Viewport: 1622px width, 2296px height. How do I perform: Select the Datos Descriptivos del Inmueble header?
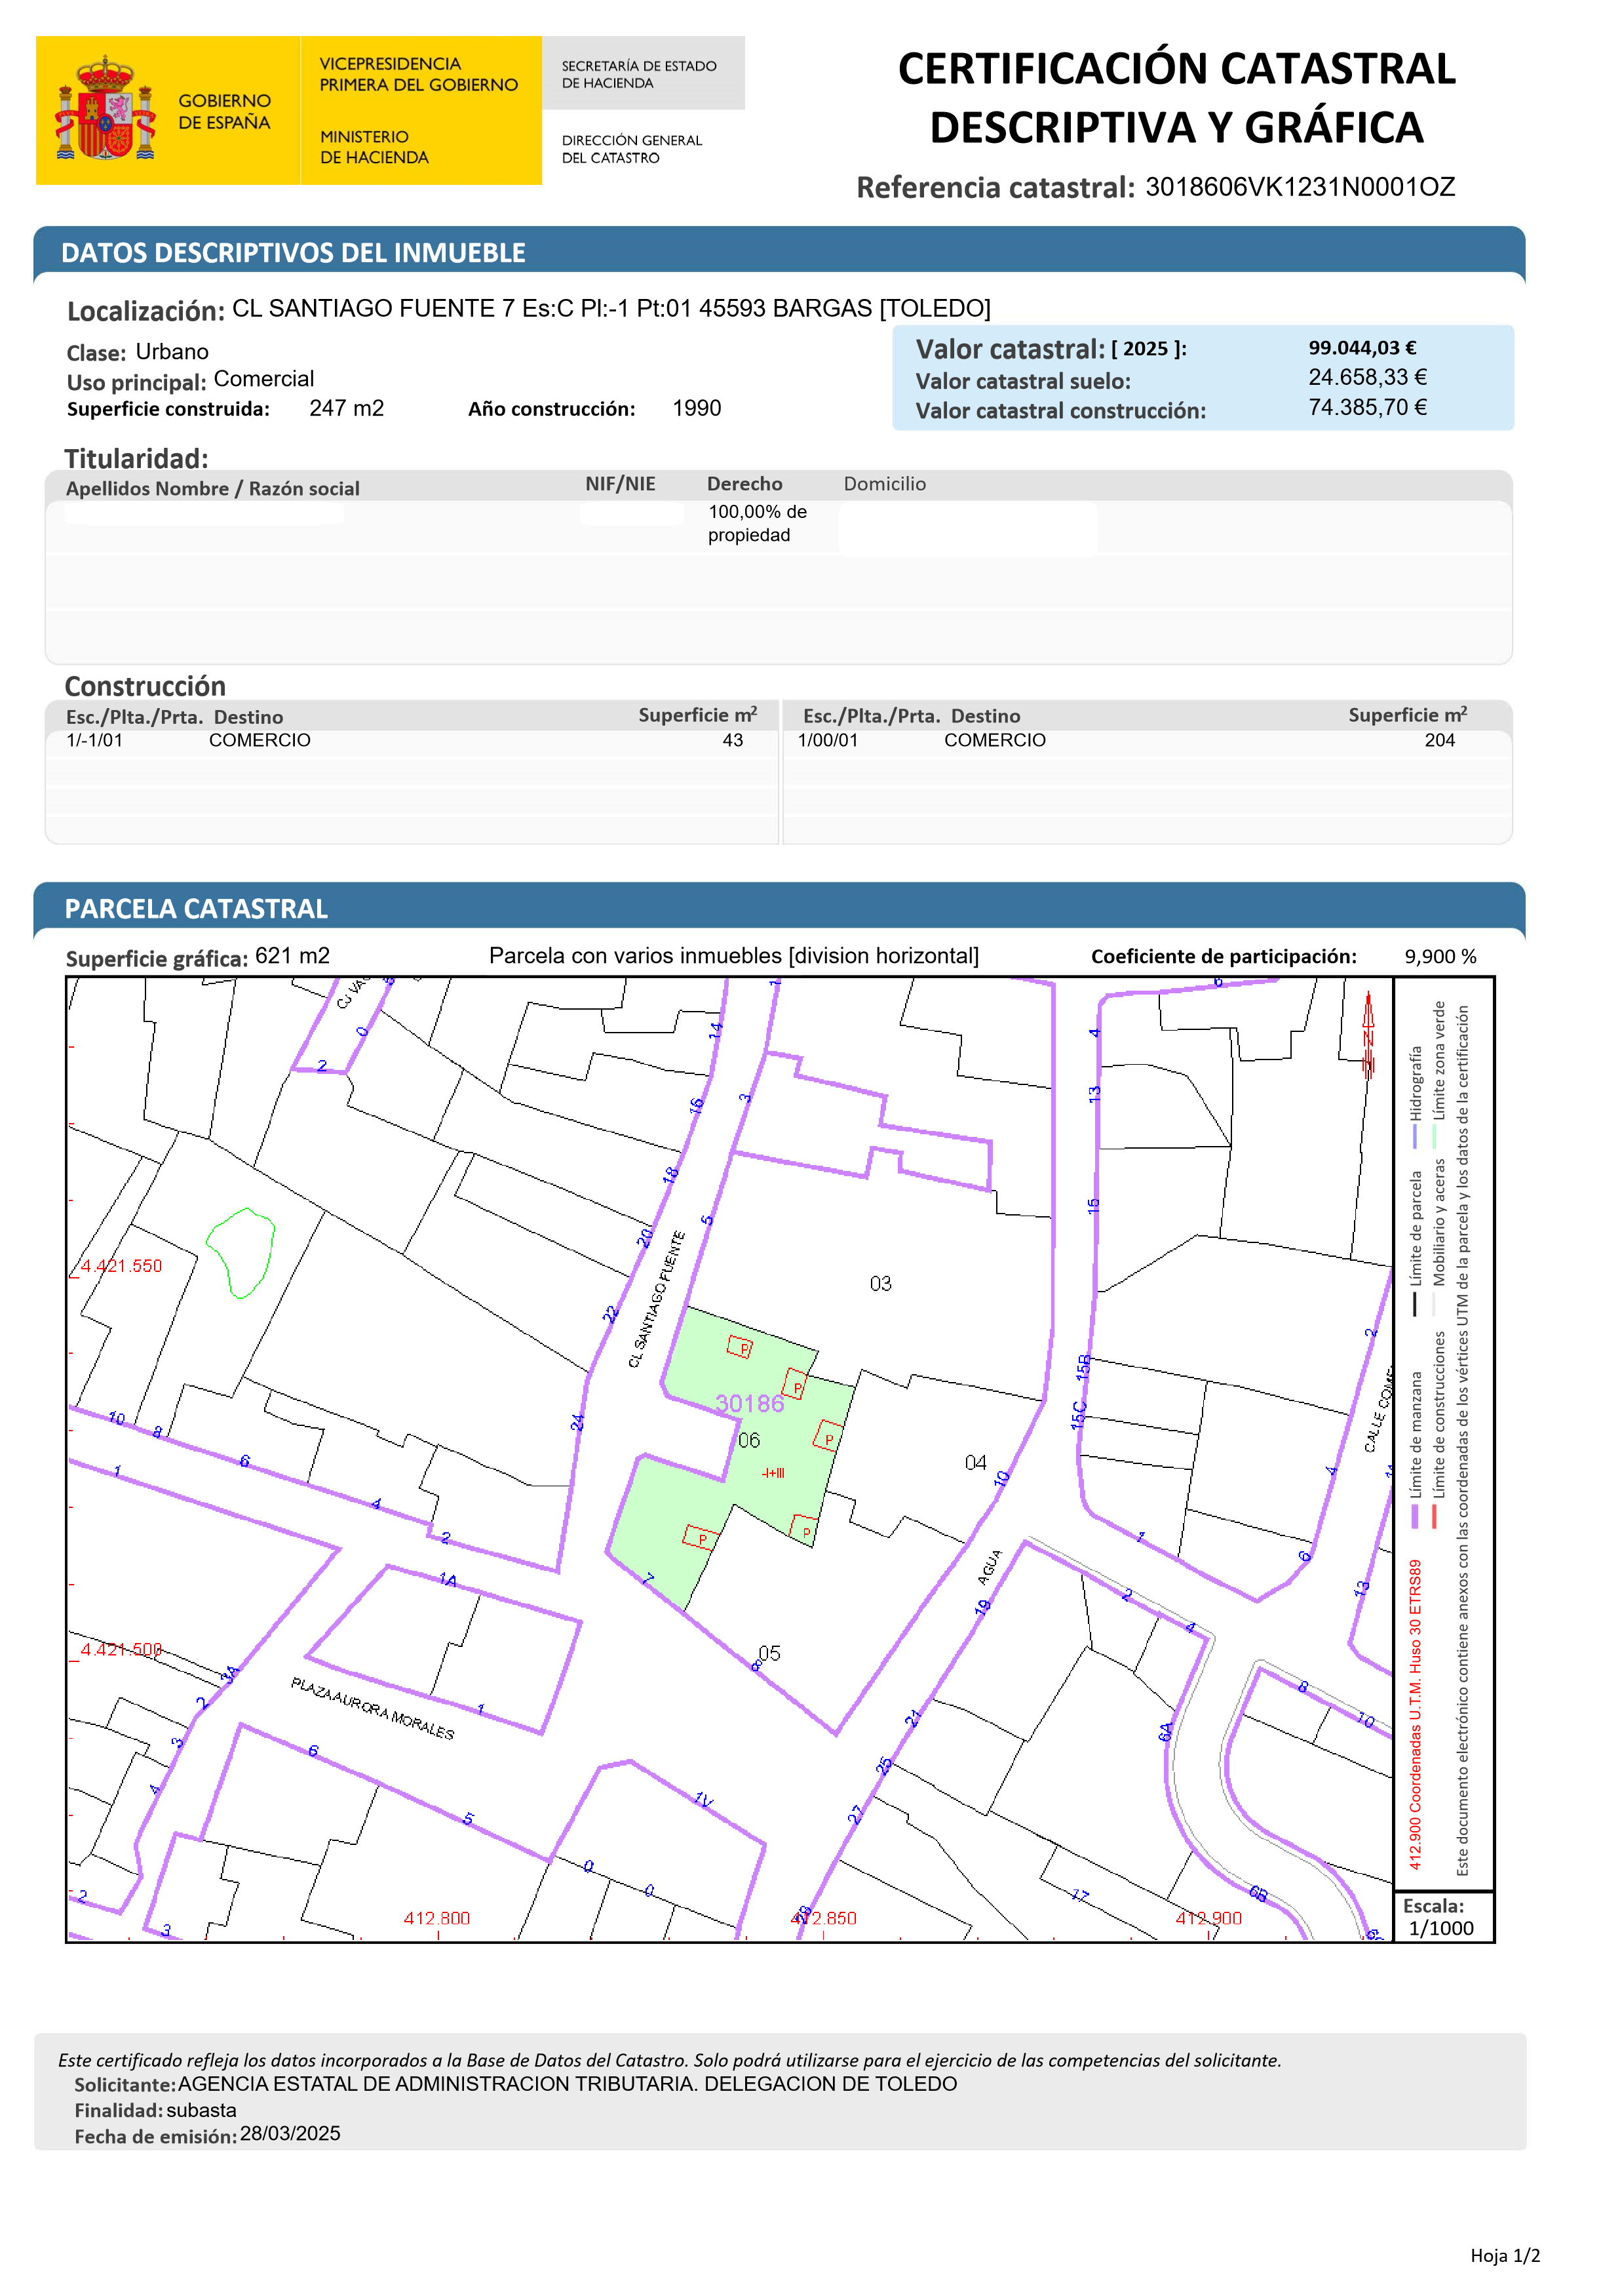point(293,253)
